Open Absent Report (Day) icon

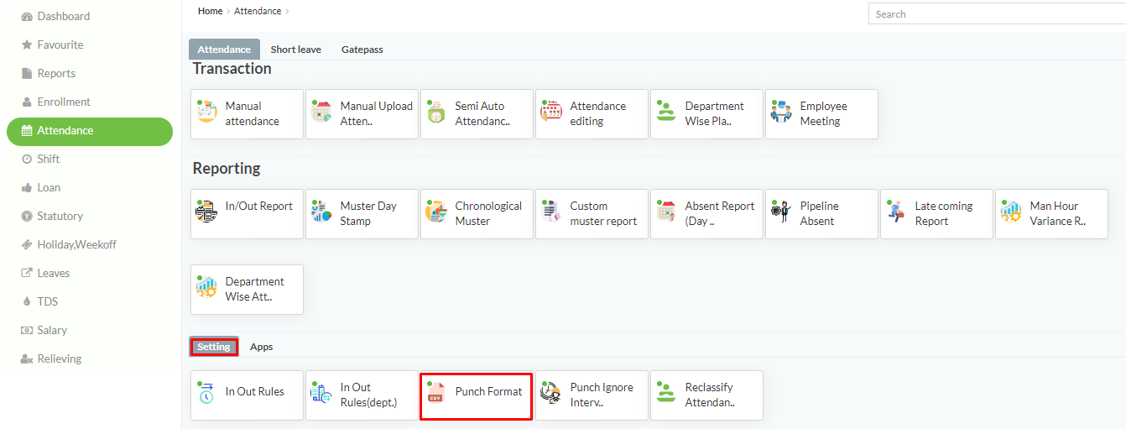(x=666, y=212)
